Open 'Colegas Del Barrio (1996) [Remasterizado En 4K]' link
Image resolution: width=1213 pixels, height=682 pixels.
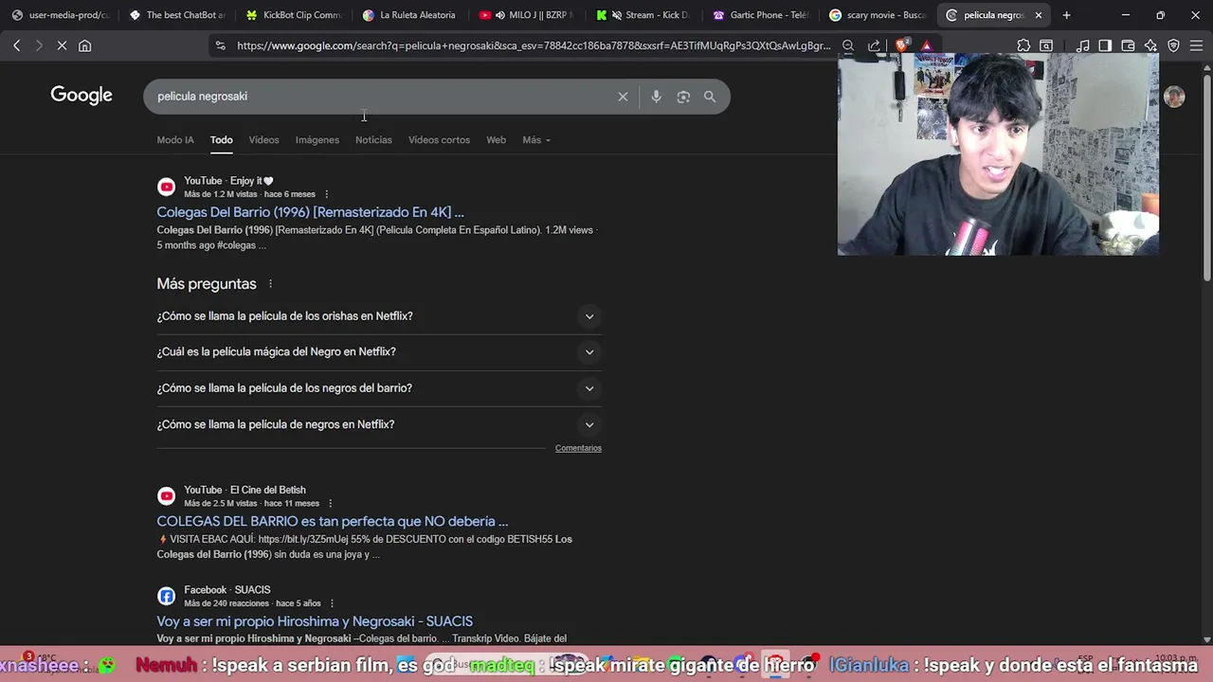310,212
